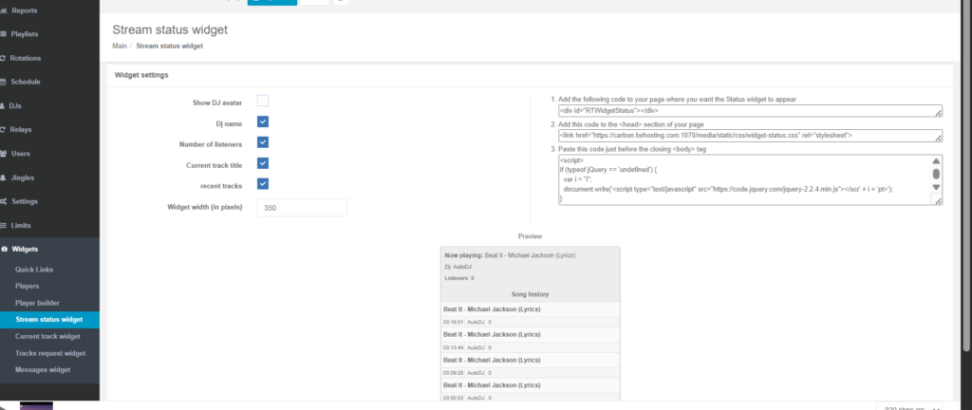The height and width of the screenshot is (410, 972).
Task: Select the Current track widget menu item
Action: click(x=47, y=336)
